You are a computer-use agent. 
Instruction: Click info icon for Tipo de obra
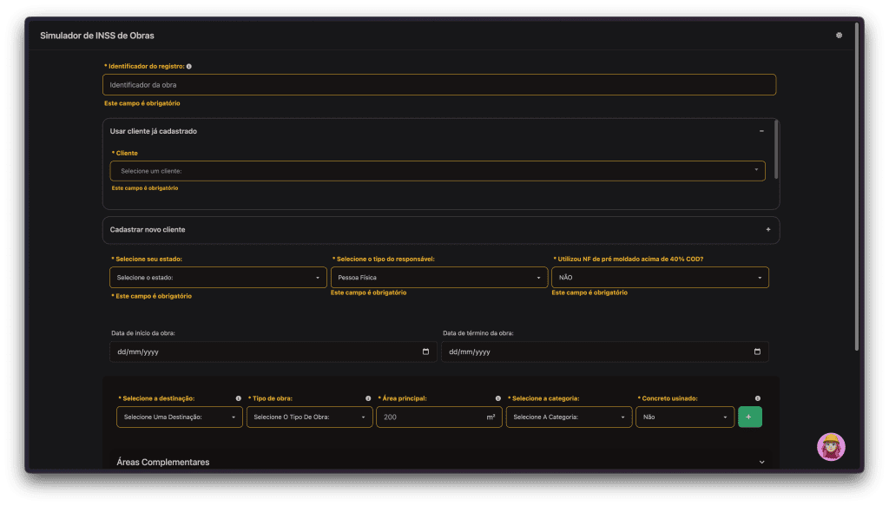368,398
